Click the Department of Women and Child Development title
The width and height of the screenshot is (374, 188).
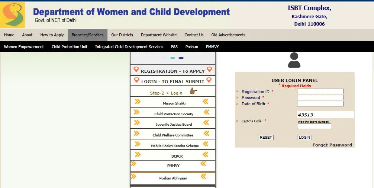131,12
